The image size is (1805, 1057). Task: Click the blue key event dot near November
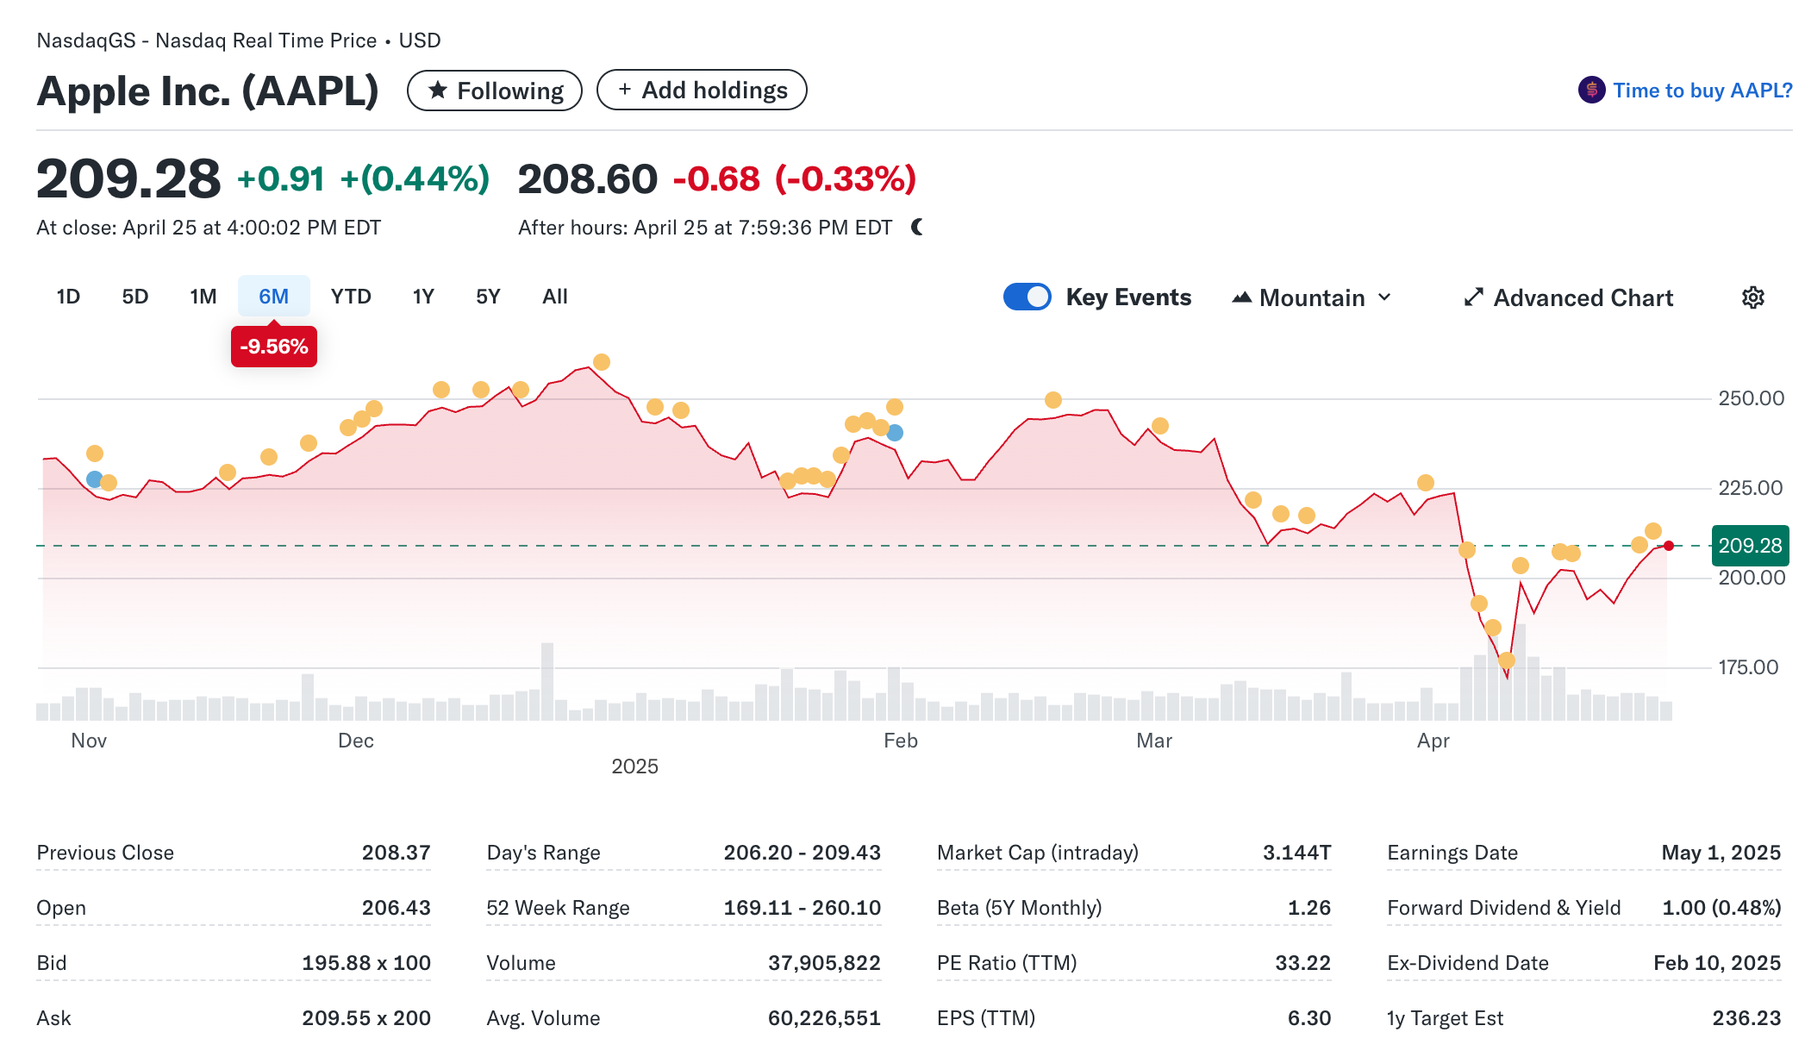[x=95, y=478]
